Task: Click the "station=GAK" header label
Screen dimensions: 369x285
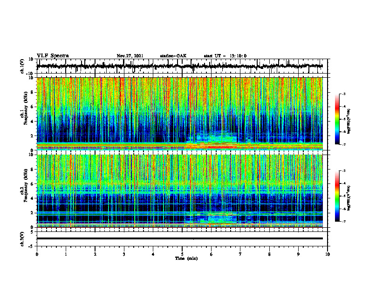Action: (x=173, y=56)
